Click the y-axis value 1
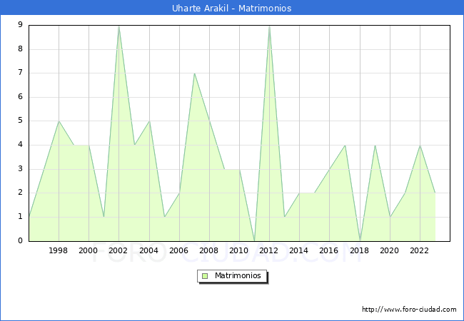This screenshot has width=464, height=321. pos(20,217)
